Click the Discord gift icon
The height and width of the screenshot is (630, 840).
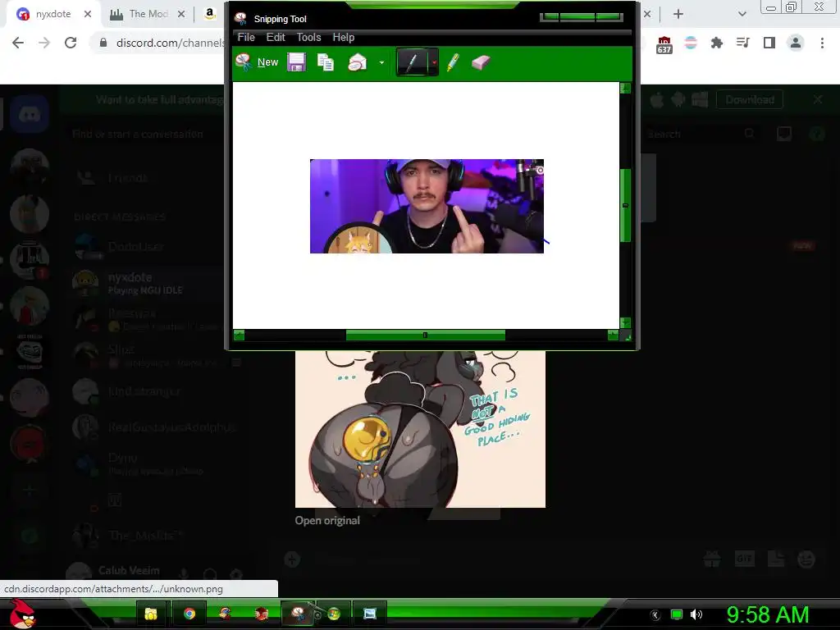click(712, 559)
